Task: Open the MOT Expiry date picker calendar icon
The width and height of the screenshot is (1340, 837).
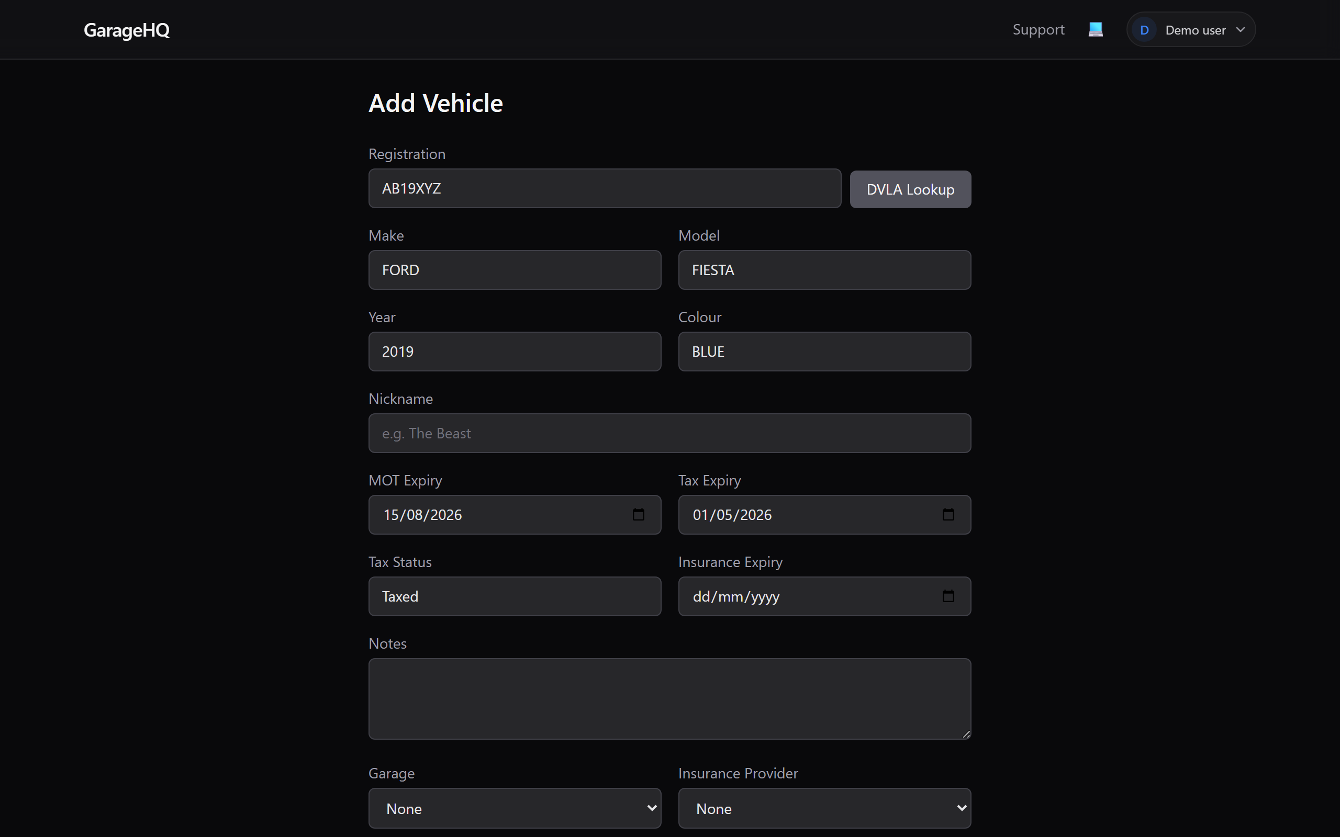Action: pos(638,514)
